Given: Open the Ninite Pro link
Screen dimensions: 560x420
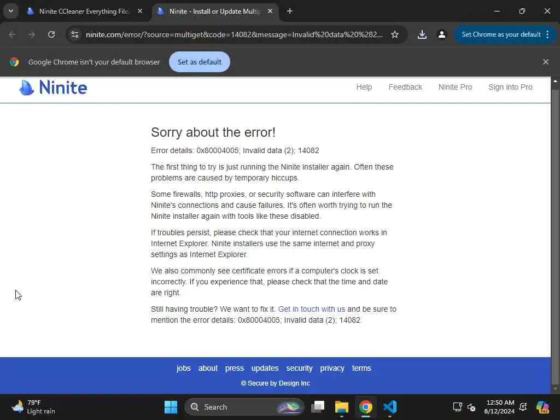Looking at the screenshot, I should 455,87.
